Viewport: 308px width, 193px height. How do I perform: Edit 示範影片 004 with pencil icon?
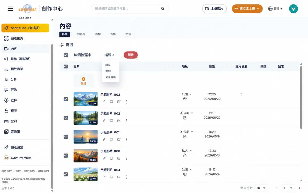[104, 177]
